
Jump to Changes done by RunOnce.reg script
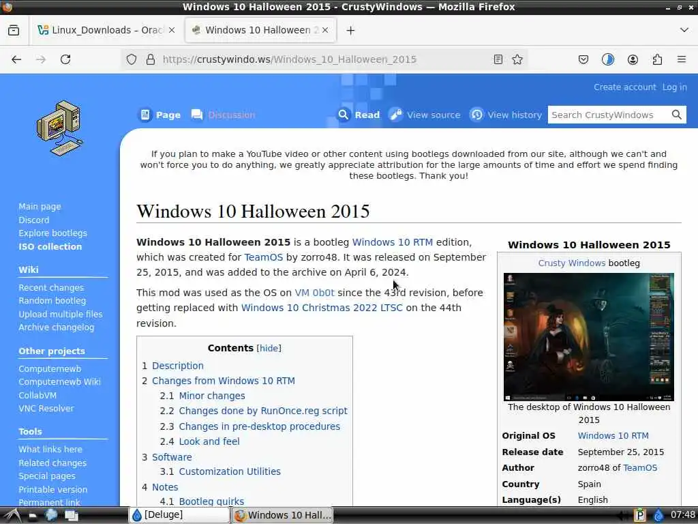(263, 411)
